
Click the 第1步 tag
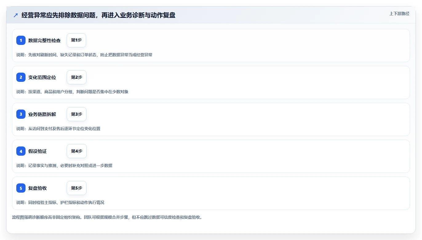coord(76,40)
